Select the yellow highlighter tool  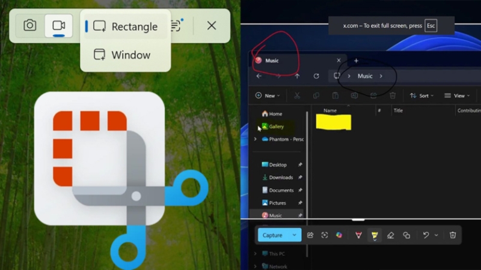click(374, 235)
